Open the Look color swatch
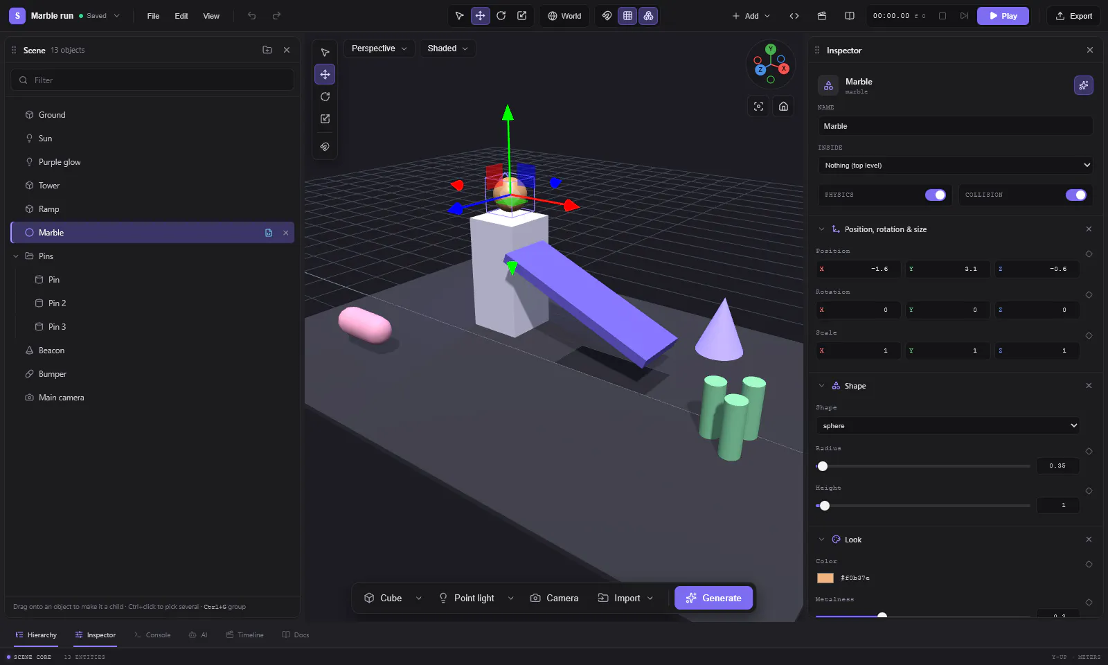The image size is (1108, 665). click(825, 578)
